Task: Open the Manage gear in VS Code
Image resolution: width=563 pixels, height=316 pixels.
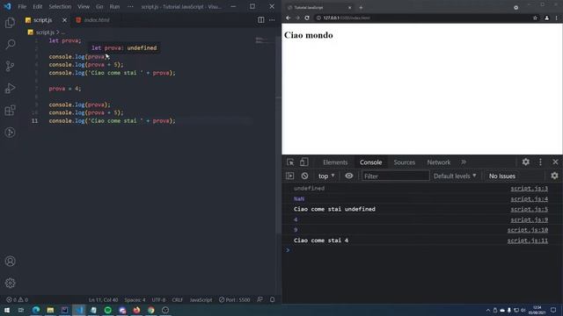Action: (10, 283)
